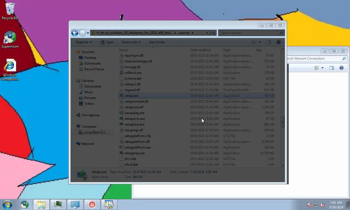This screenshot has height=210, width=350.
Task: Open Help in the sources Explorer window
Action: point(279,42)
